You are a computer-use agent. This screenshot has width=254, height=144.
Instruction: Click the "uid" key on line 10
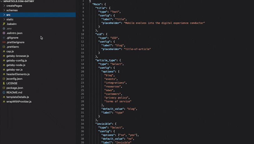pos(99,34)
